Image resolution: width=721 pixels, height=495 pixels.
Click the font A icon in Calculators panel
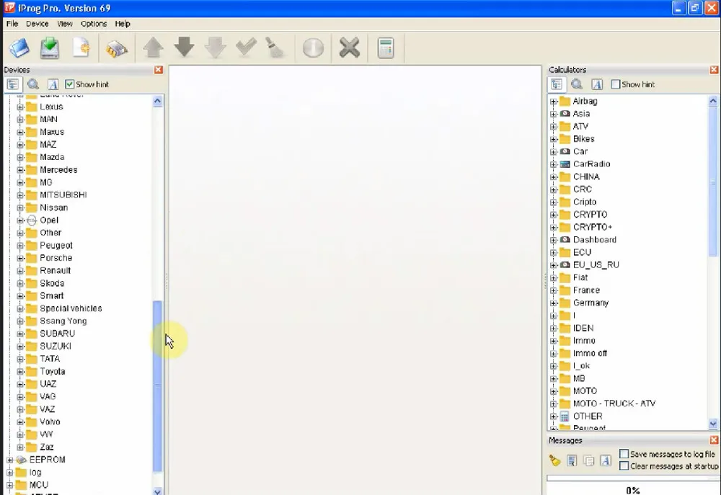pos(597,84)
